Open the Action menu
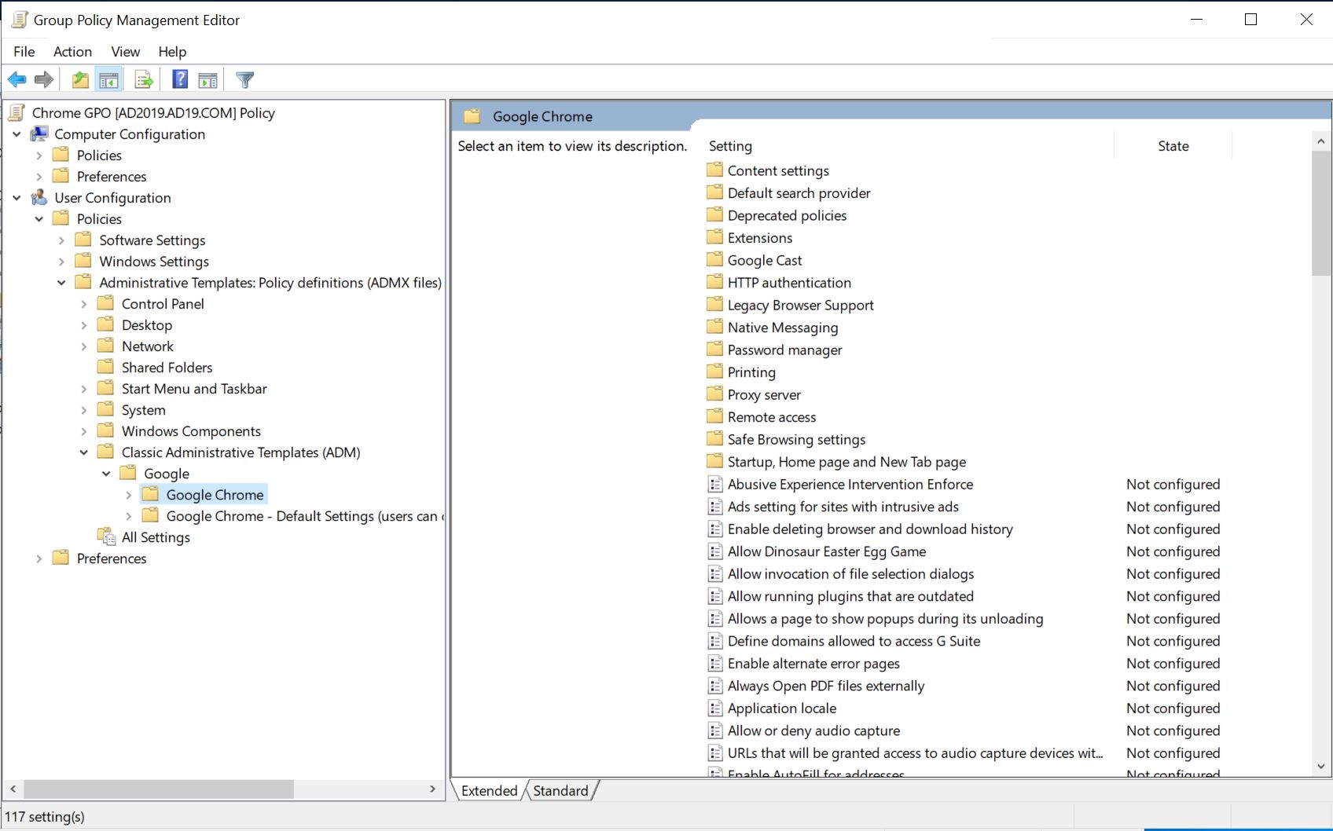Viewport: 1333px width, 831px height. 72,52
